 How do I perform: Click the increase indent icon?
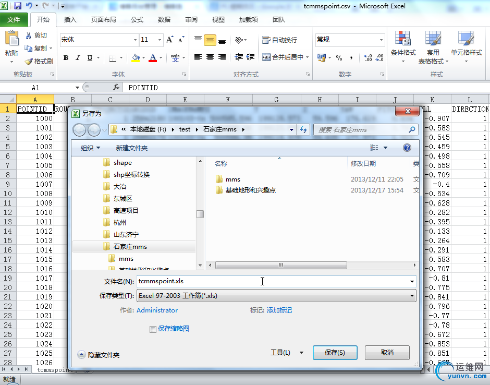[x=250, y=57]
